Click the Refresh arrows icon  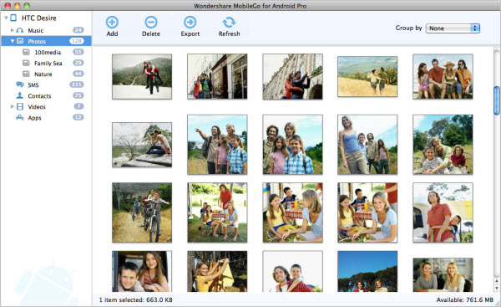pyautogui.click(x=229, y=22)
